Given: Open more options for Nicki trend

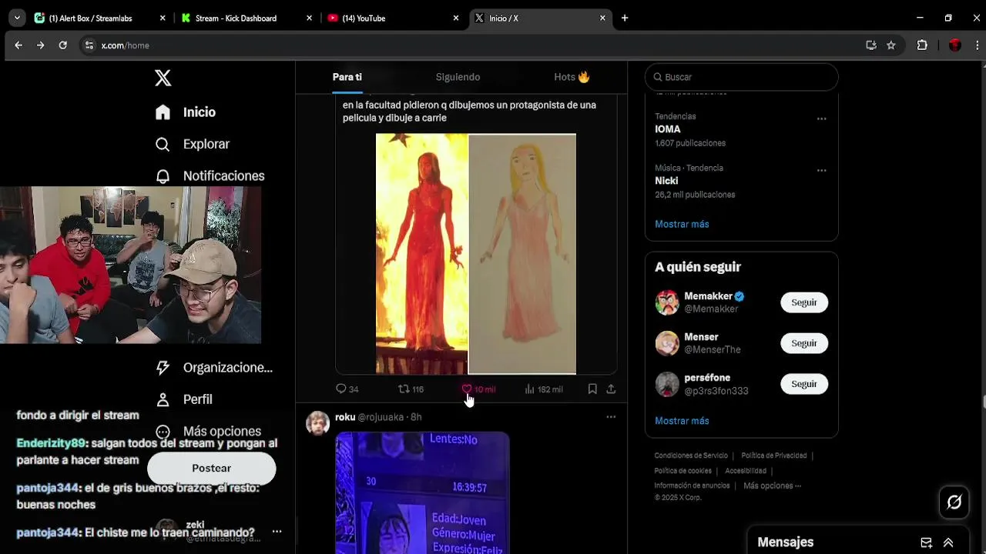Looking at the screenshot, I should pyautogui.click(x=822, y=171).
